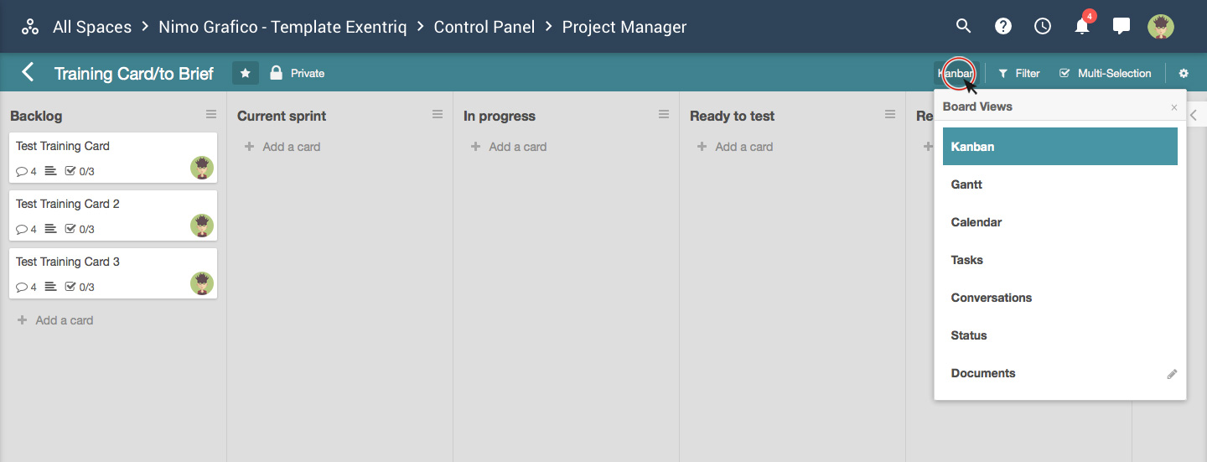Open the Current sprint list menu
Viewport: 1207px width, 462px height.
coord(438,115)
